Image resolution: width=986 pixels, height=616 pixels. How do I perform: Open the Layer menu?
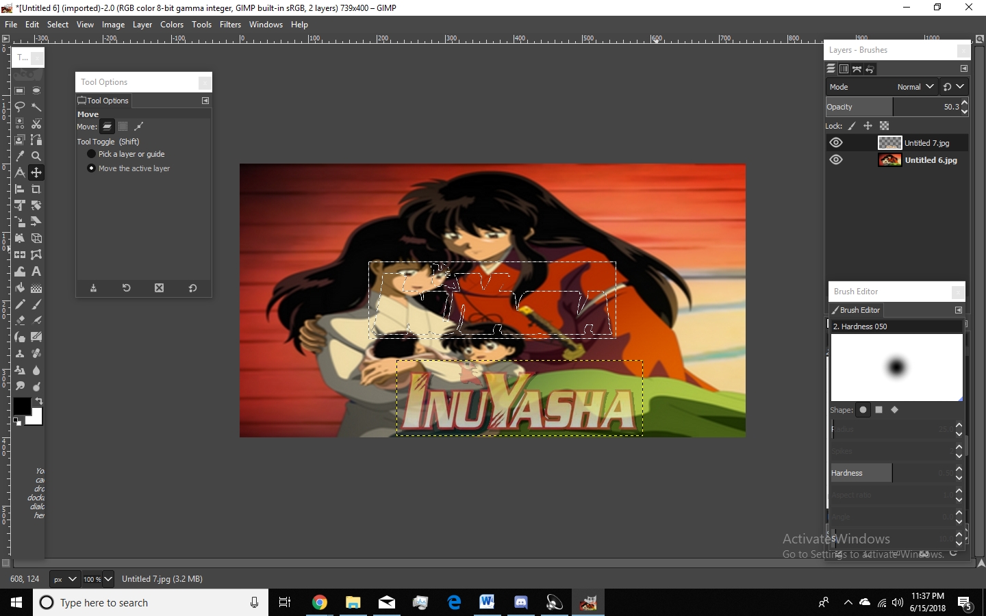[142, 24]
